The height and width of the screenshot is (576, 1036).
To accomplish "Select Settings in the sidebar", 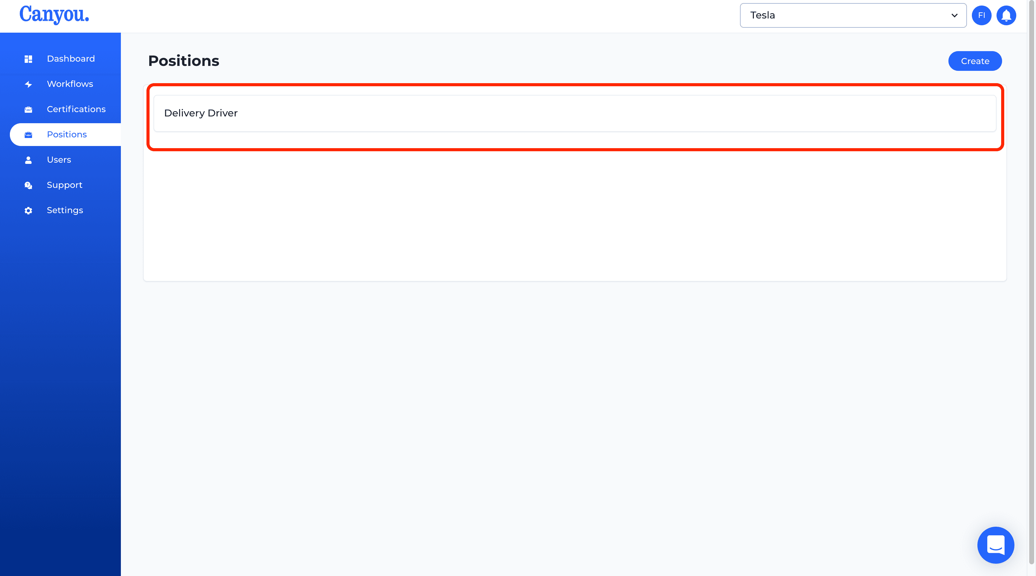I will tap(65, 210).
